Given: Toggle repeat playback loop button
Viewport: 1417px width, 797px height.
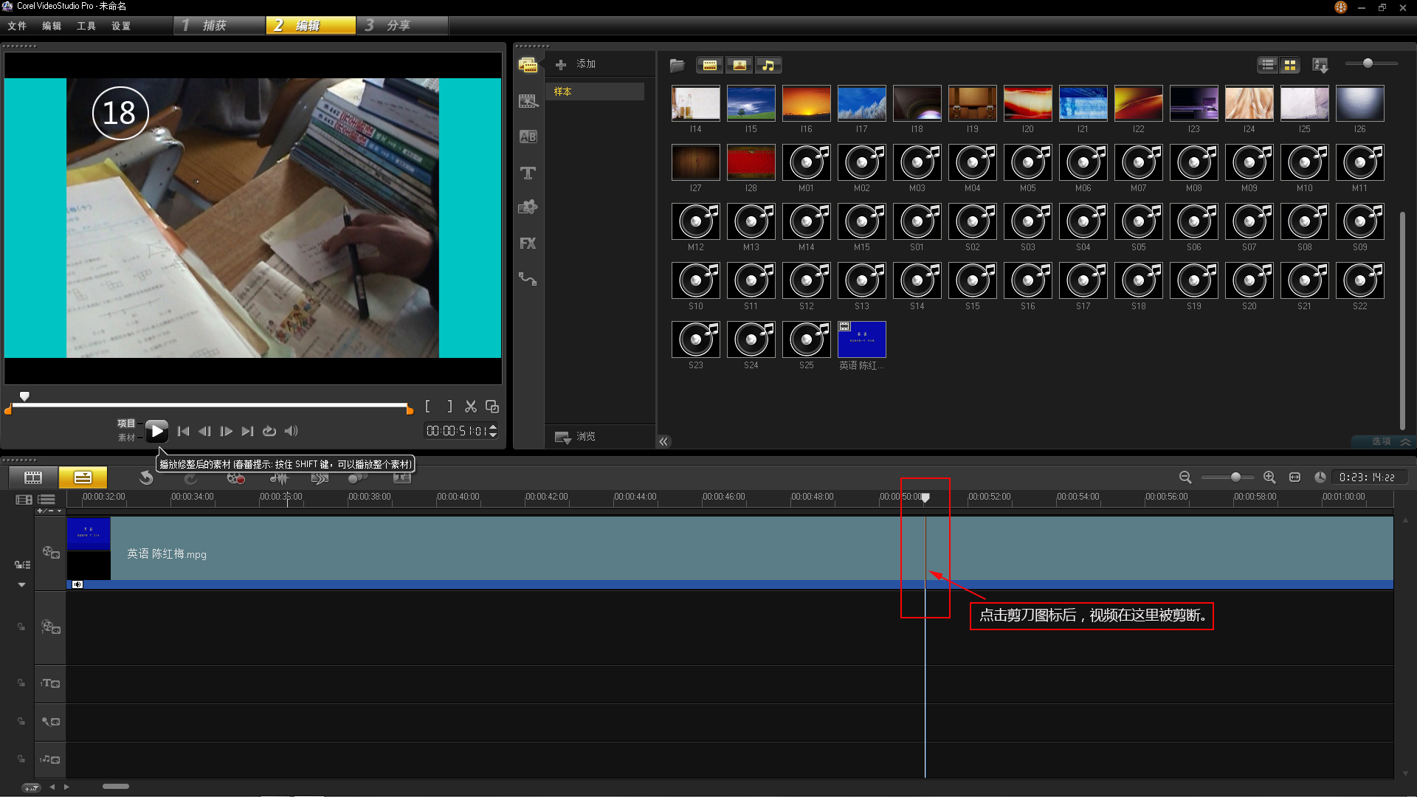Looking at the screenshot, I should (269, 431).
